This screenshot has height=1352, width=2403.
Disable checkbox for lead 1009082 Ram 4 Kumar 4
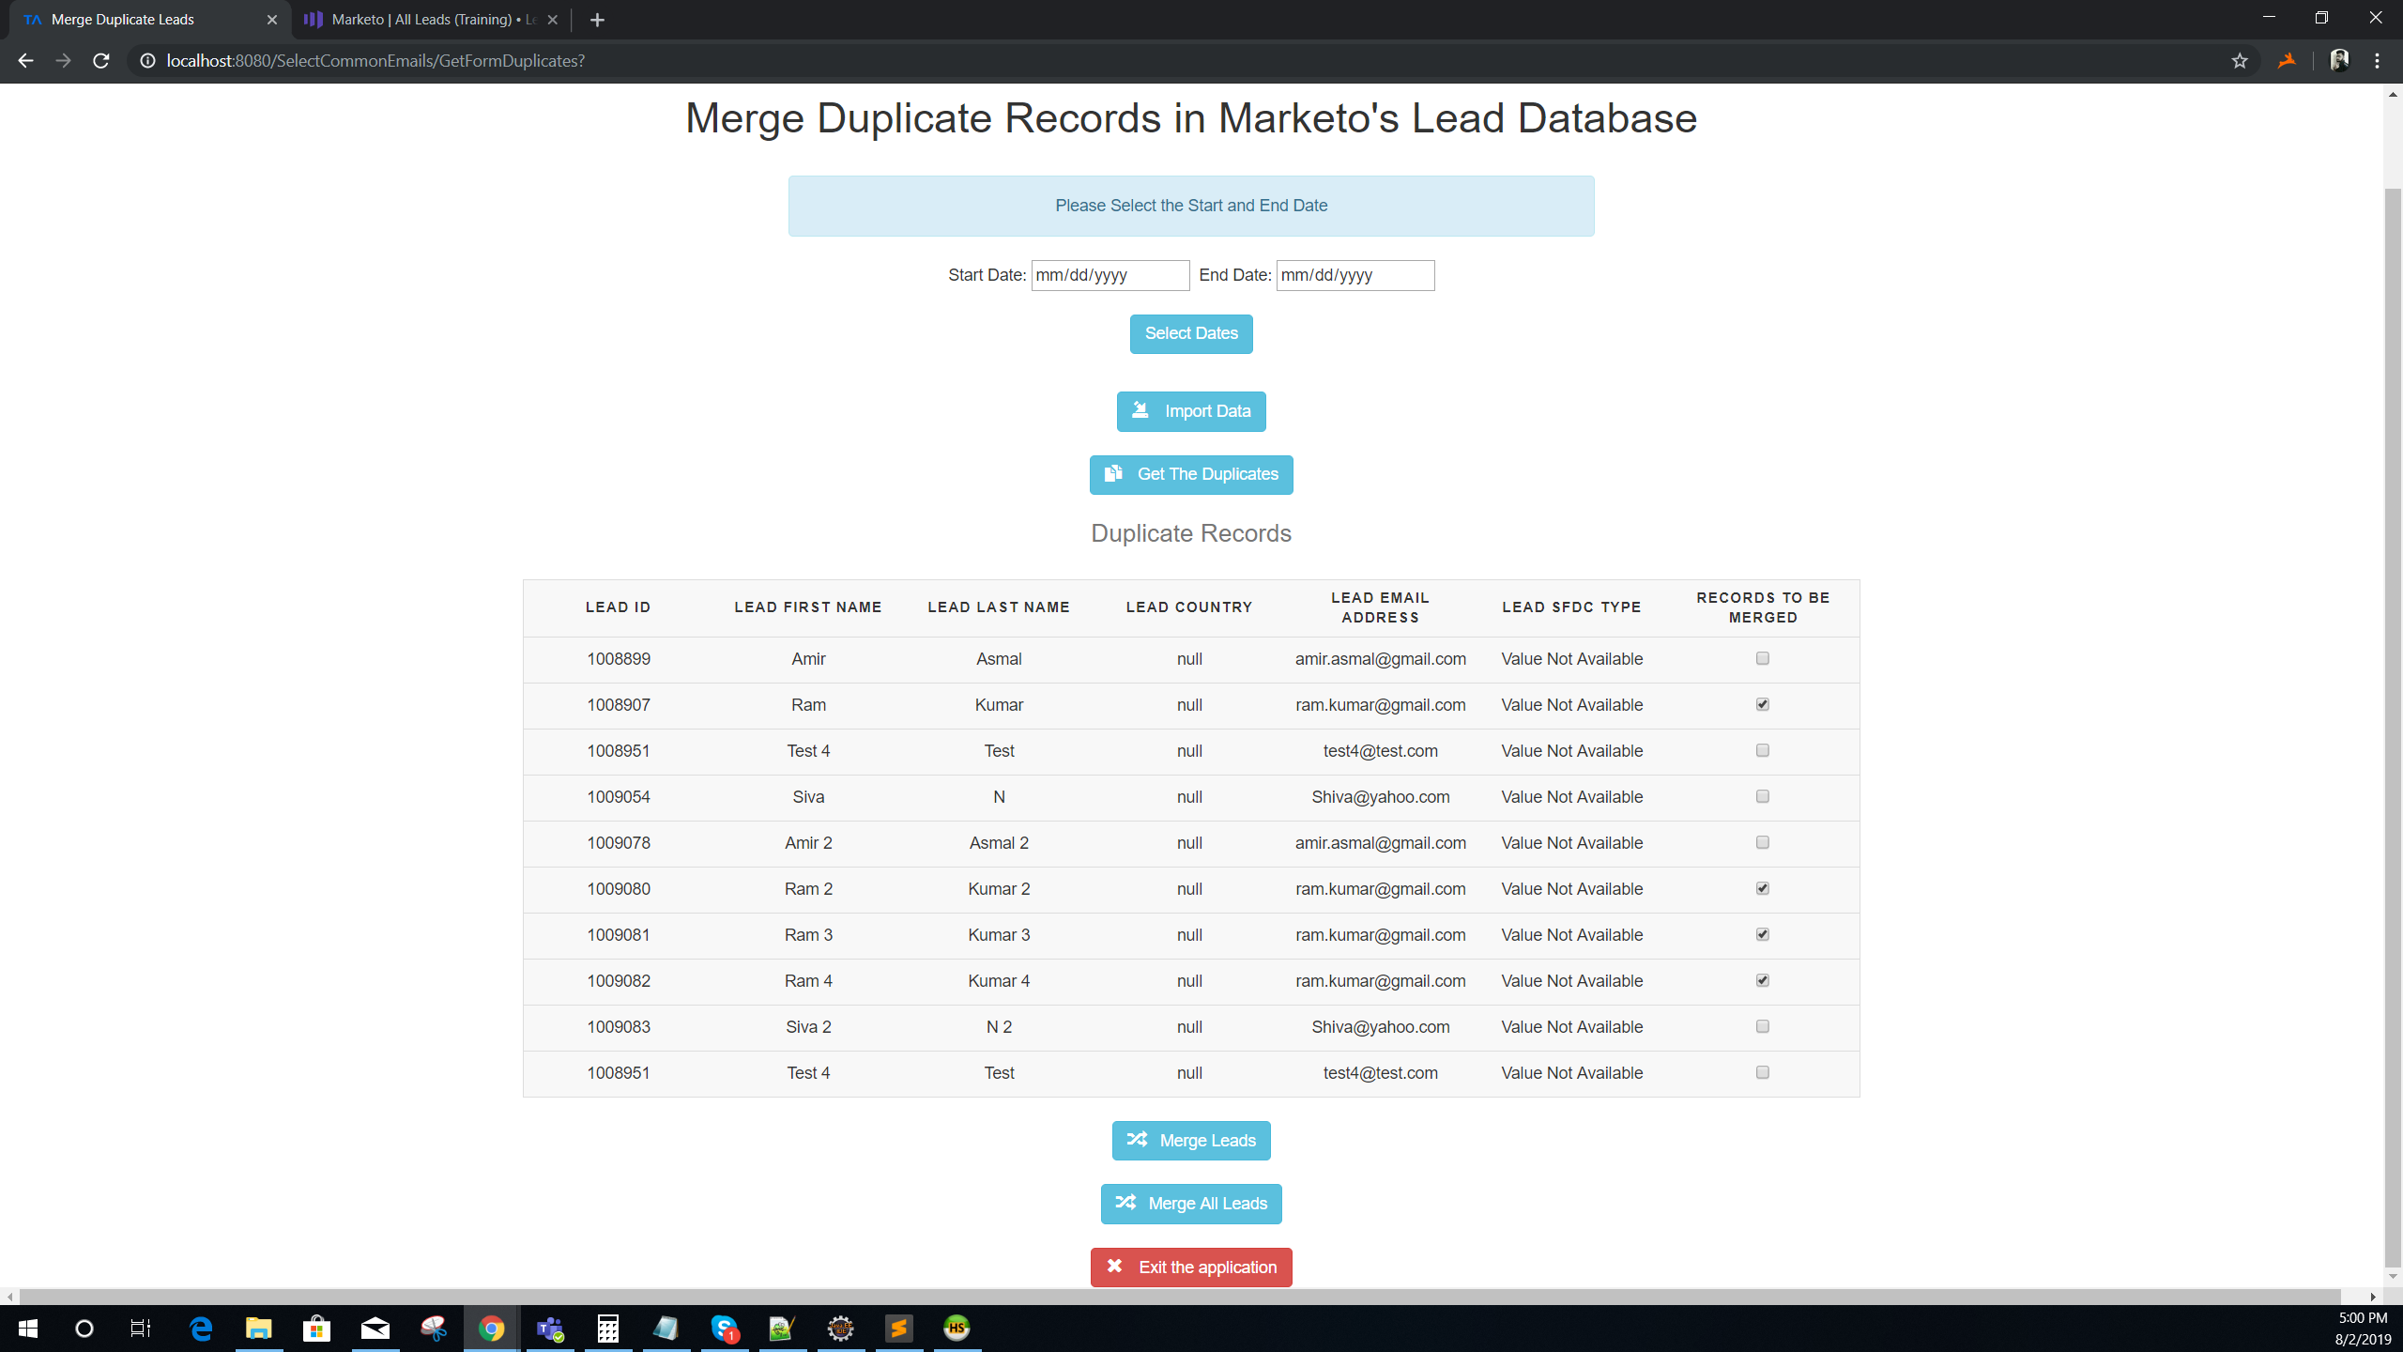pyautogui.click(x=1763, y=980)
